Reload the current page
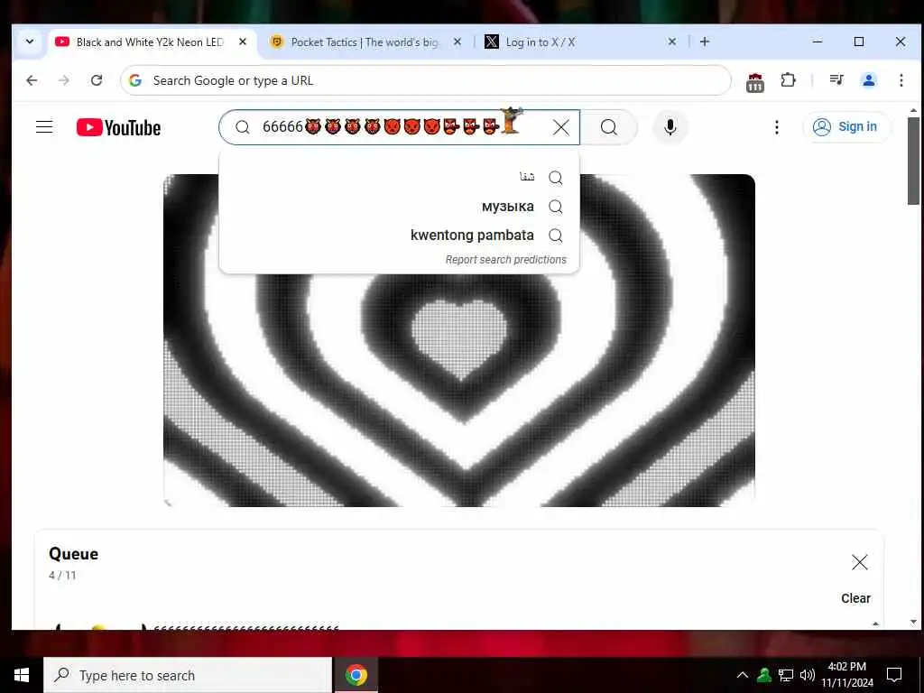 (97, 80)
